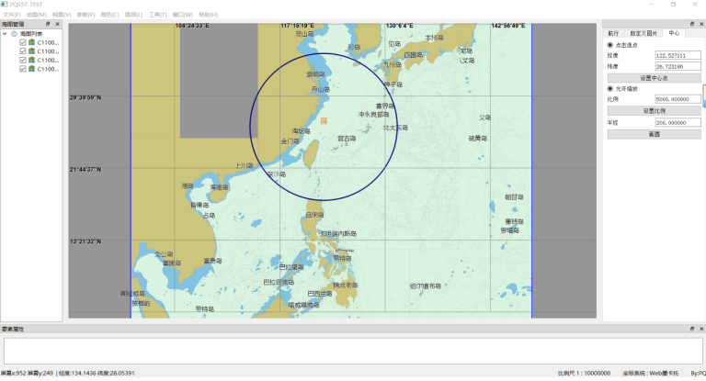Float the 海图管理 chart manager panel
Viewport: 706px width, 381px height.
coord(49,24)
